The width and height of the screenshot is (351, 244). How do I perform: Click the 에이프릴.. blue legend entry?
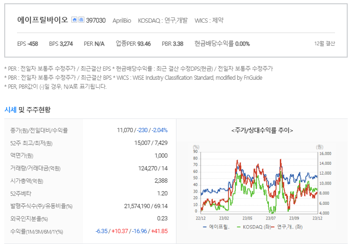pyautogui.click(x=217, y=227)
